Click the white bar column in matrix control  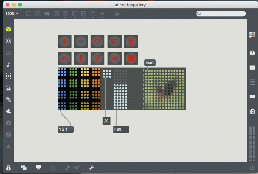pyautogui.click(x=120, y=97)
